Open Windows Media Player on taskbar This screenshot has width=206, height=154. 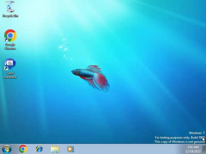pos(71,149)
